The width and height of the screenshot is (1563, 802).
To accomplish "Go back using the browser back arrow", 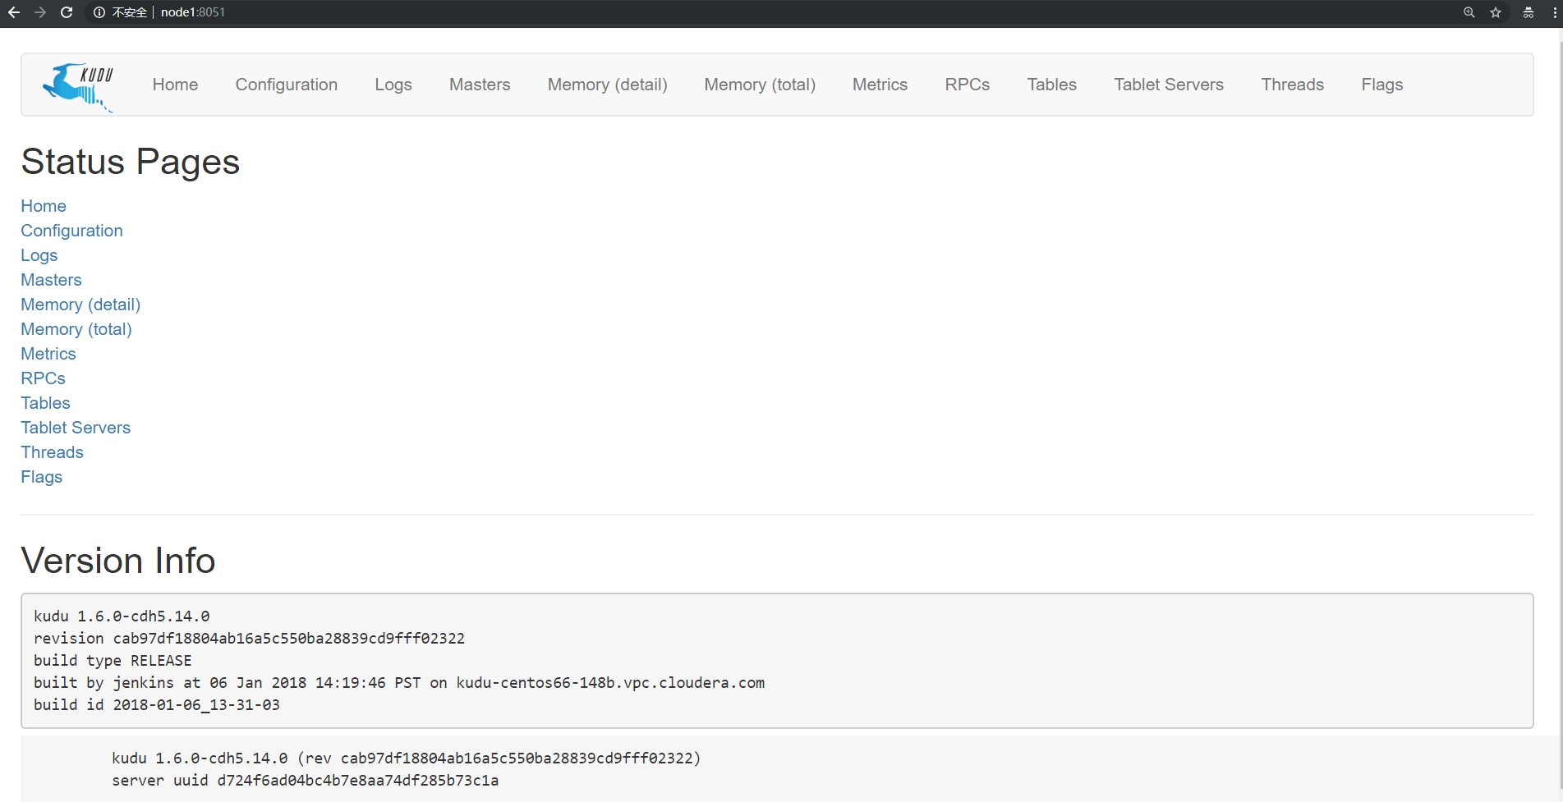I will [x=14, y=12].
